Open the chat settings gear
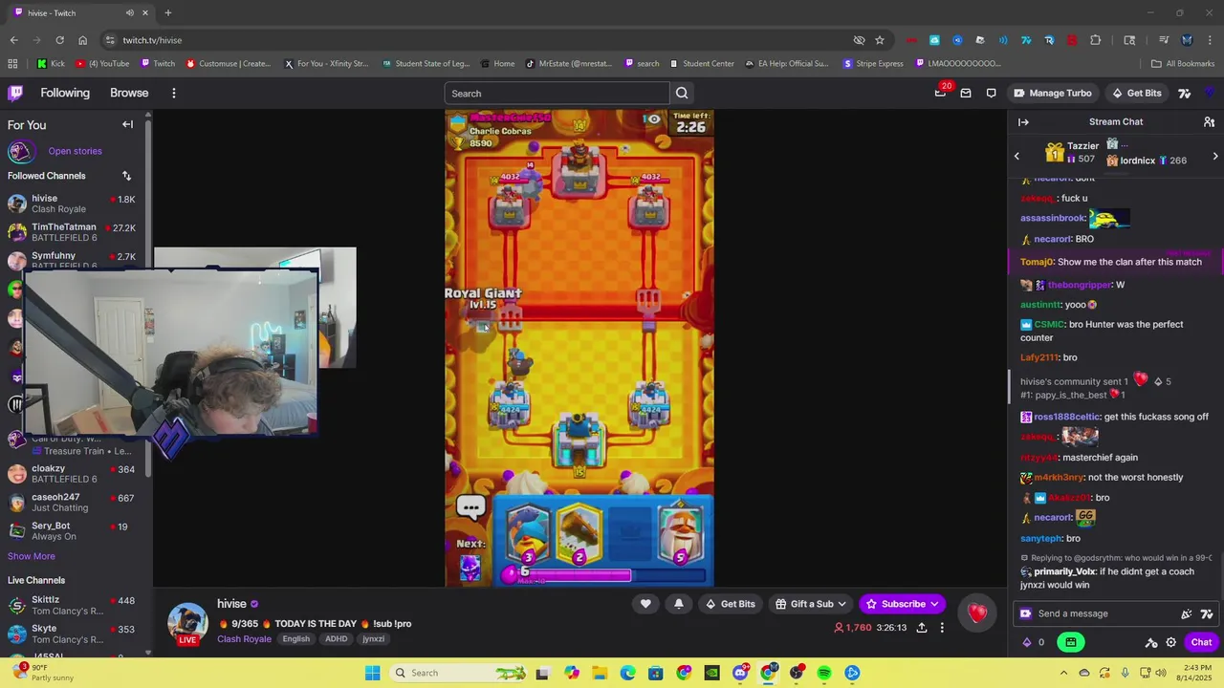The height and width of the screenshot is (688, 1224). tap(1170, 642)
